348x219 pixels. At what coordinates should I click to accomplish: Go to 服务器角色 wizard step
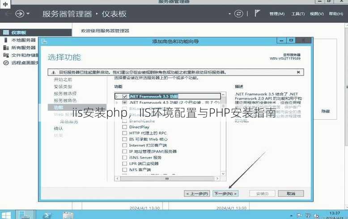[x=65, y=101]
